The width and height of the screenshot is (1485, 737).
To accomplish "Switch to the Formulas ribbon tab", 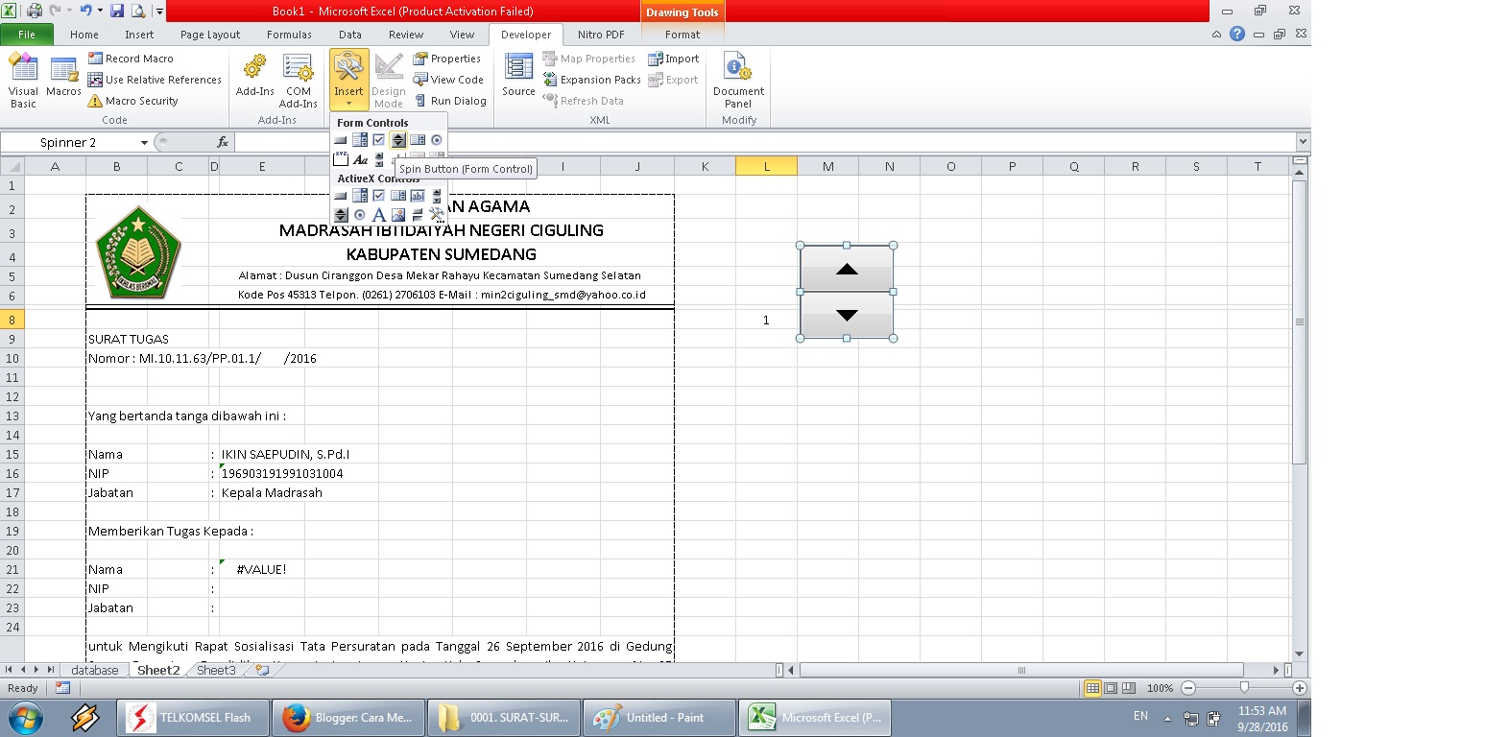I will point(288,34).
